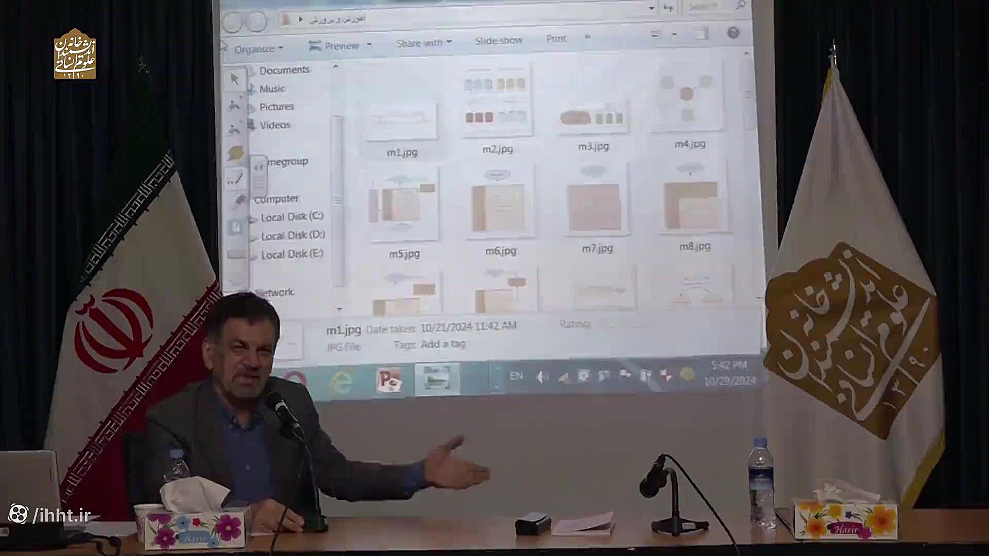
Task: Open the network signal tray icon
Action: [x=563, y=377]
